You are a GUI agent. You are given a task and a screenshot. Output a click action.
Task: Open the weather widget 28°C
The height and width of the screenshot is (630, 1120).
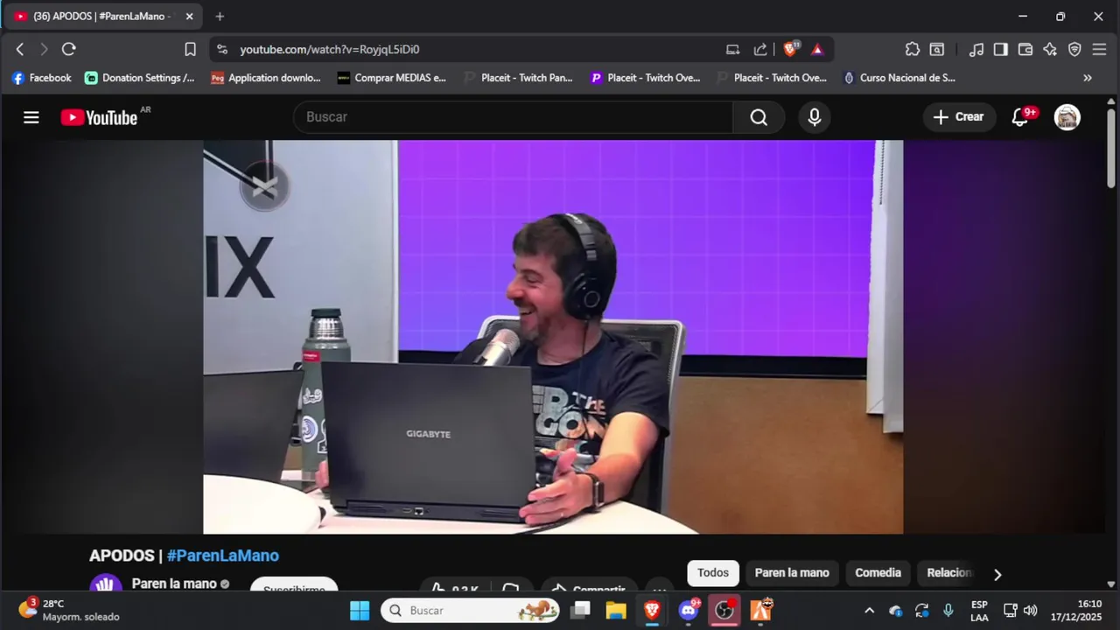tap(70, 610)
